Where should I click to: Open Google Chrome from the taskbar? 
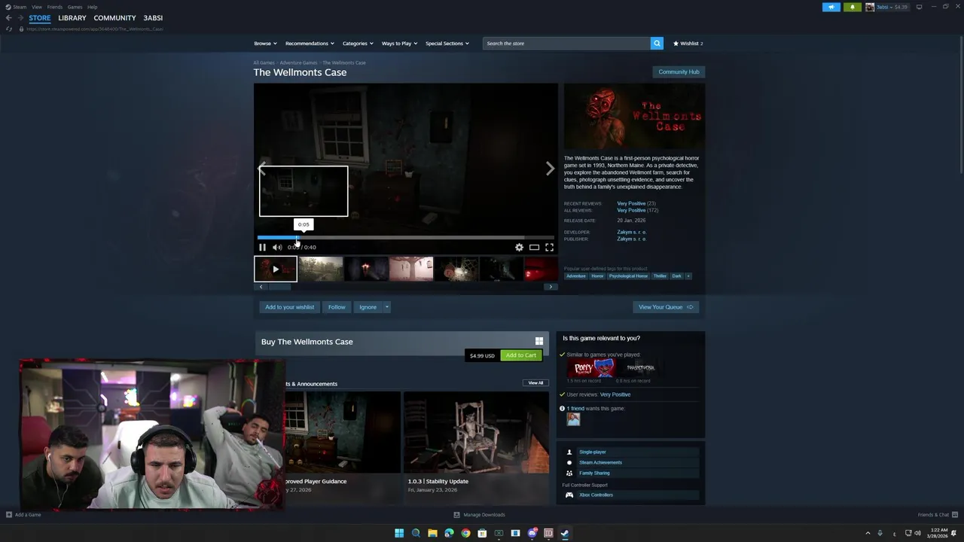(465, 533)
